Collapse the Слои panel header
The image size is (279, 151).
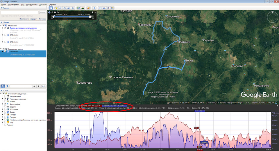click(2, 91)
